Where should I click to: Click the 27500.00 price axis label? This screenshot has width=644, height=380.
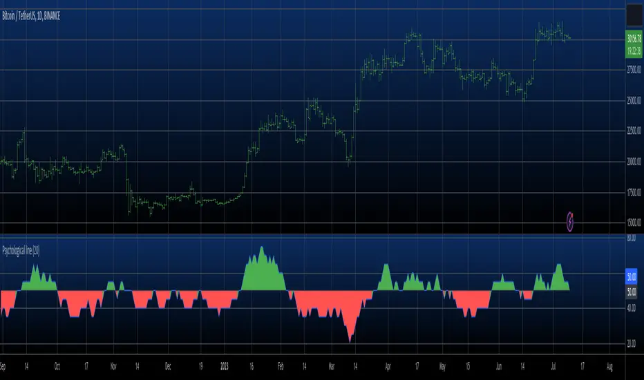(x=634, y=70)
